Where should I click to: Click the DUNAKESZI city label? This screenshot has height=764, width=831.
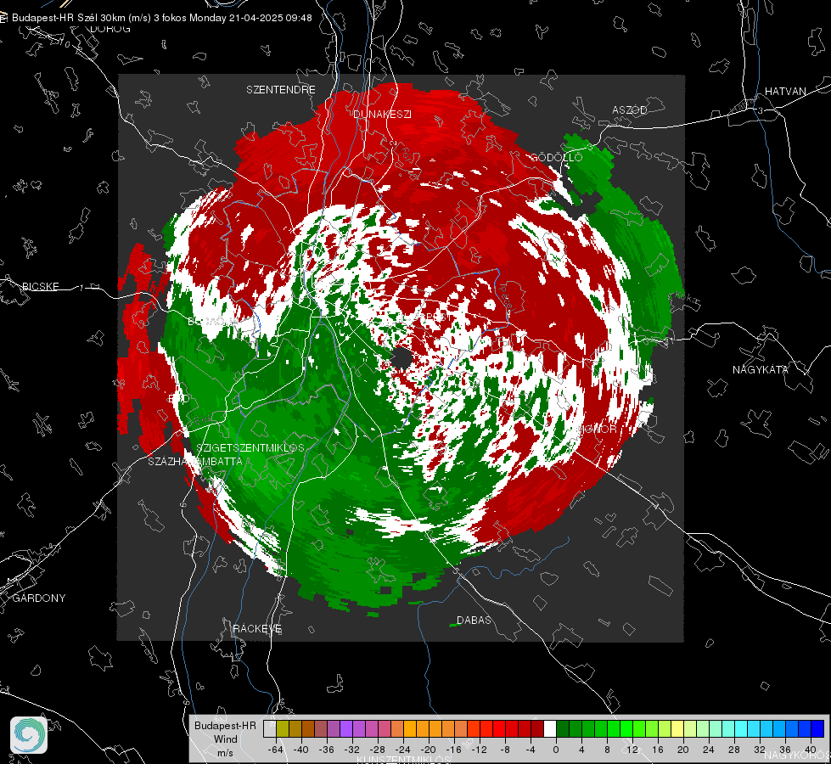coord(382,114)
